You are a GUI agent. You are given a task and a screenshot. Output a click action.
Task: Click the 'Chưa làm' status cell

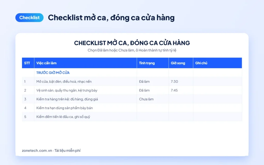(x=153, y=99)
